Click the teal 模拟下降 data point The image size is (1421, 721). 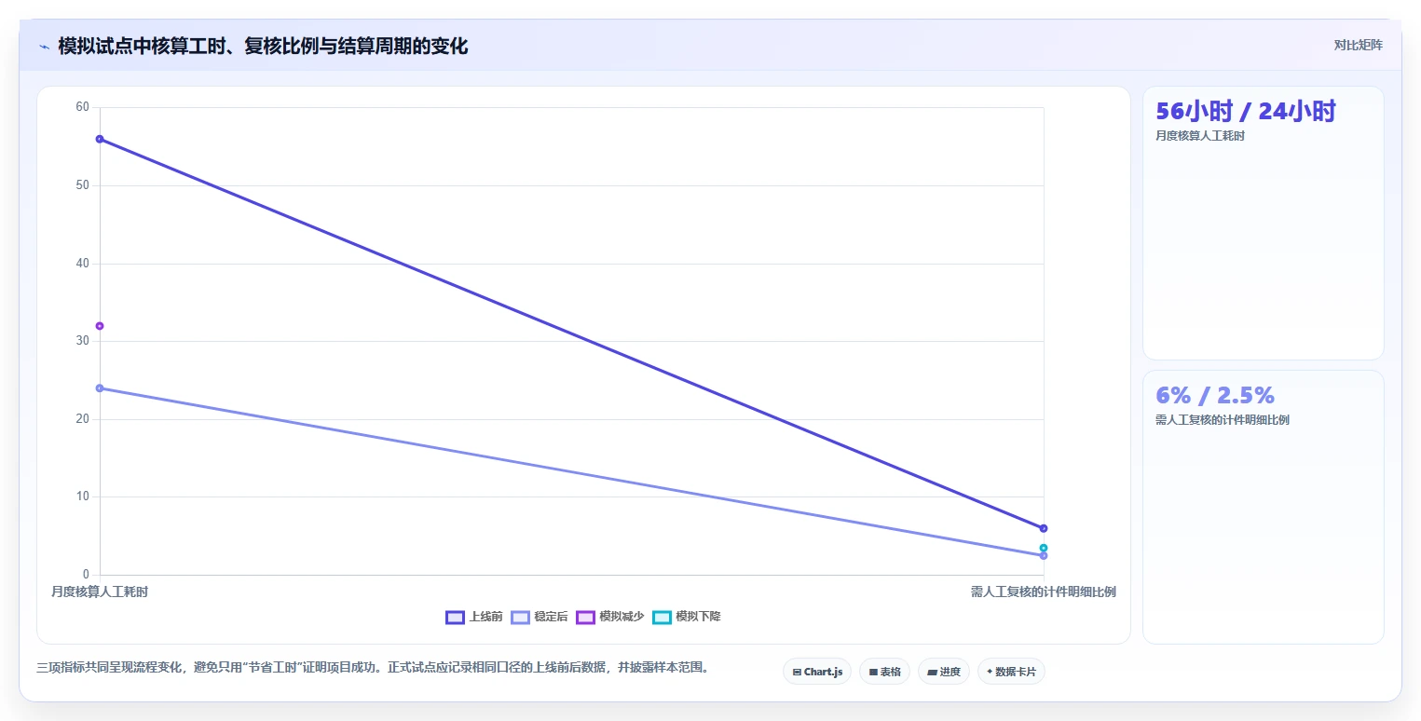click(x=1044, y=548)
